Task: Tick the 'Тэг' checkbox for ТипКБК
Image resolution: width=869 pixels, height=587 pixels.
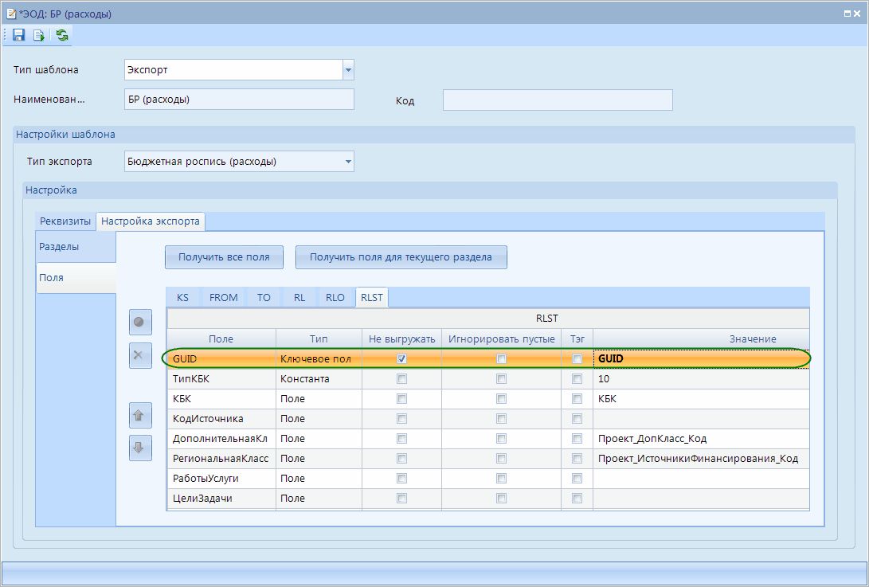Action: (x=577, y=379)
